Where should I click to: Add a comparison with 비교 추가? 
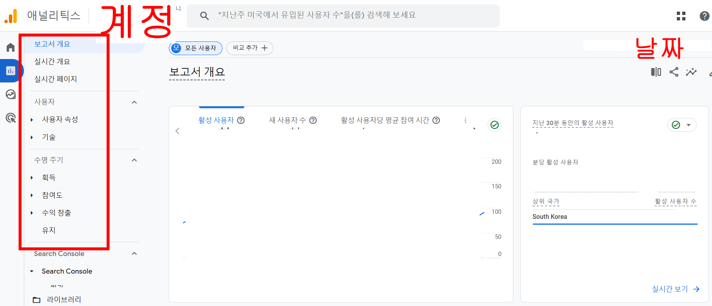[250, 48]
